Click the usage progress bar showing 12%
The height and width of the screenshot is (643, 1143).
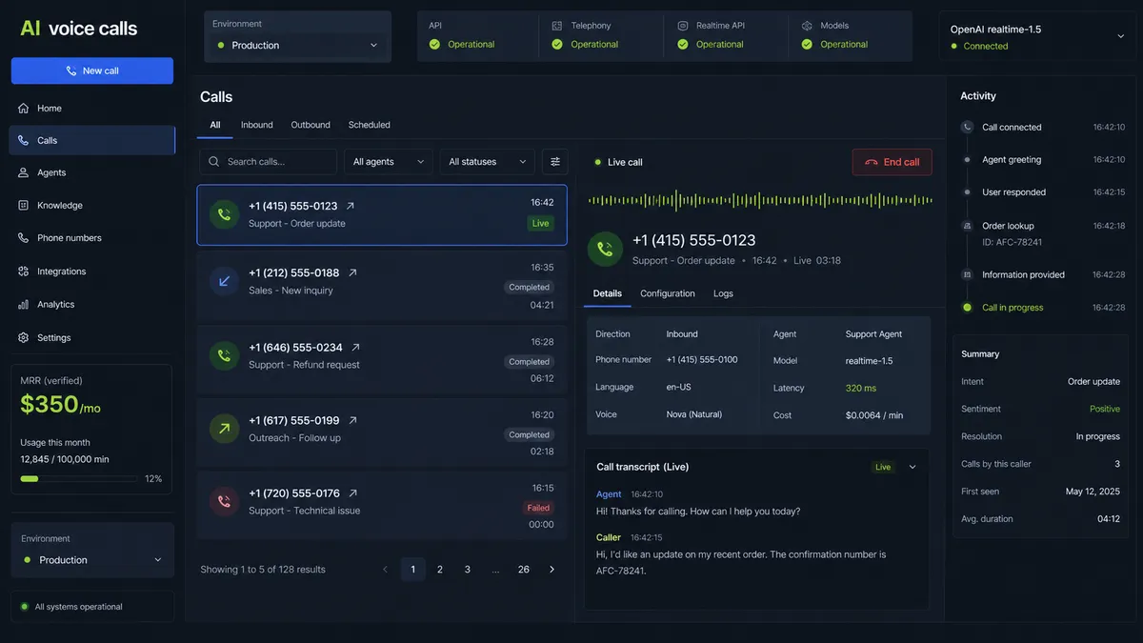(x=78, y=479)
